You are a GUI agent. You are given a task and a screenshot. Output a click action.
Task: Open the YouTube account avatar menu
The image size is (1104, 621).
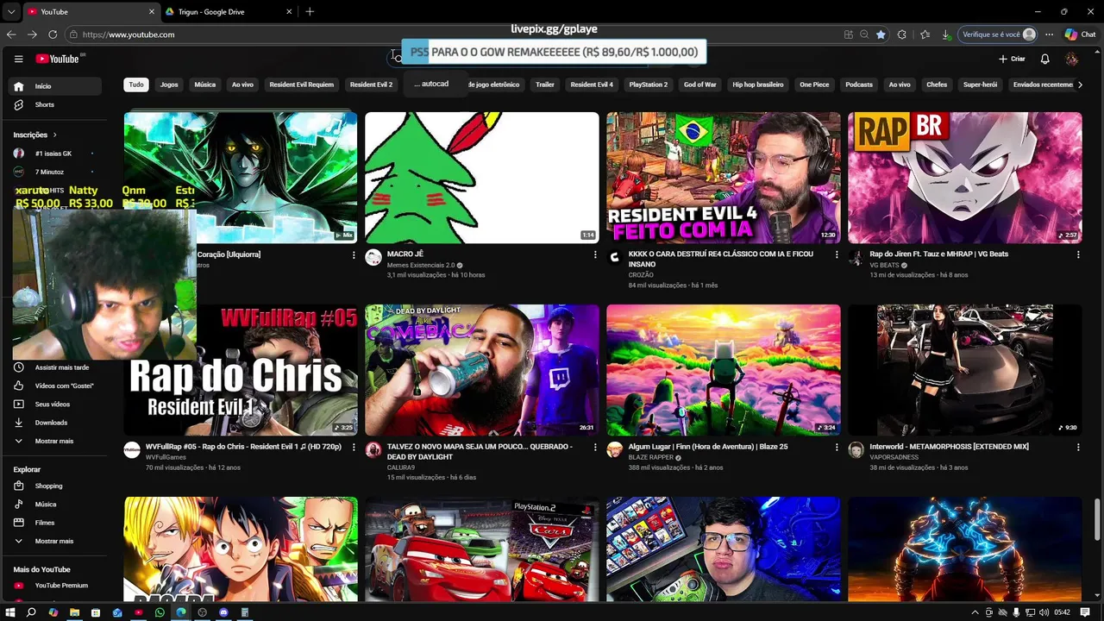(1071, 59)
